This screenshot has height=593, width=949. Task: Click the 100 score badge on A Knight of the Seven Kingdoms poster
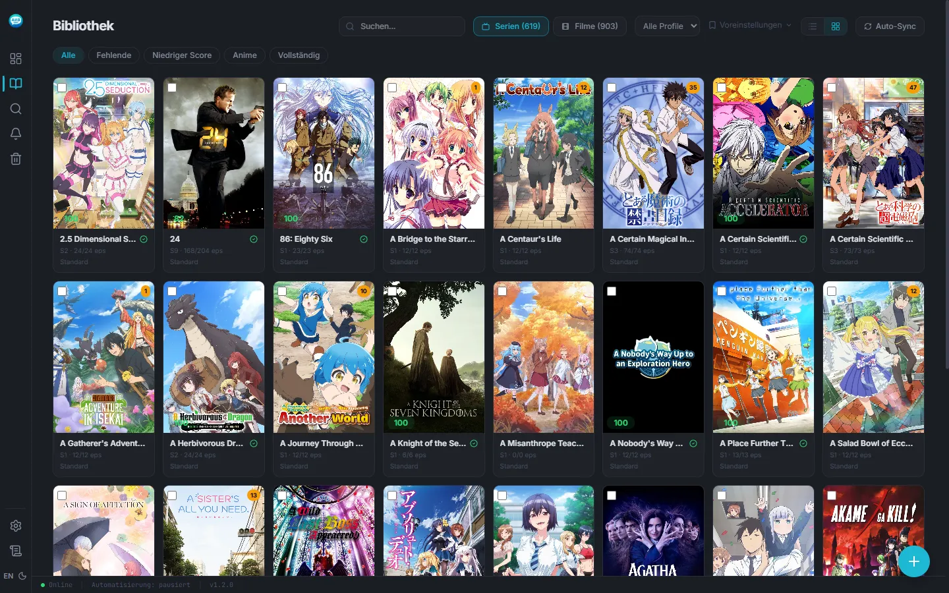click(x=401, y=423)
